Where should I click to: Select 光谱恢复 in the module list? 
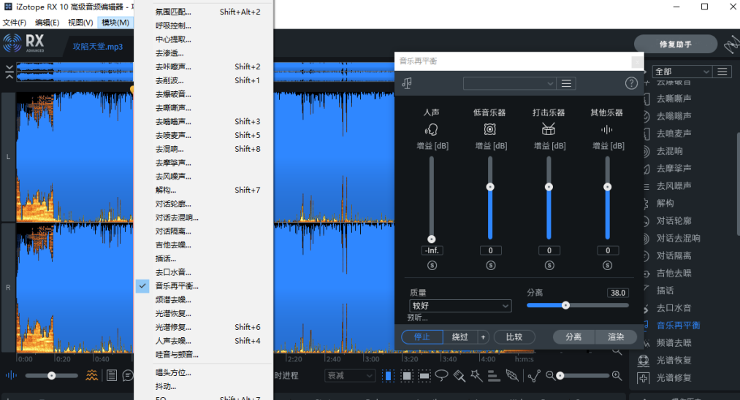674,360
